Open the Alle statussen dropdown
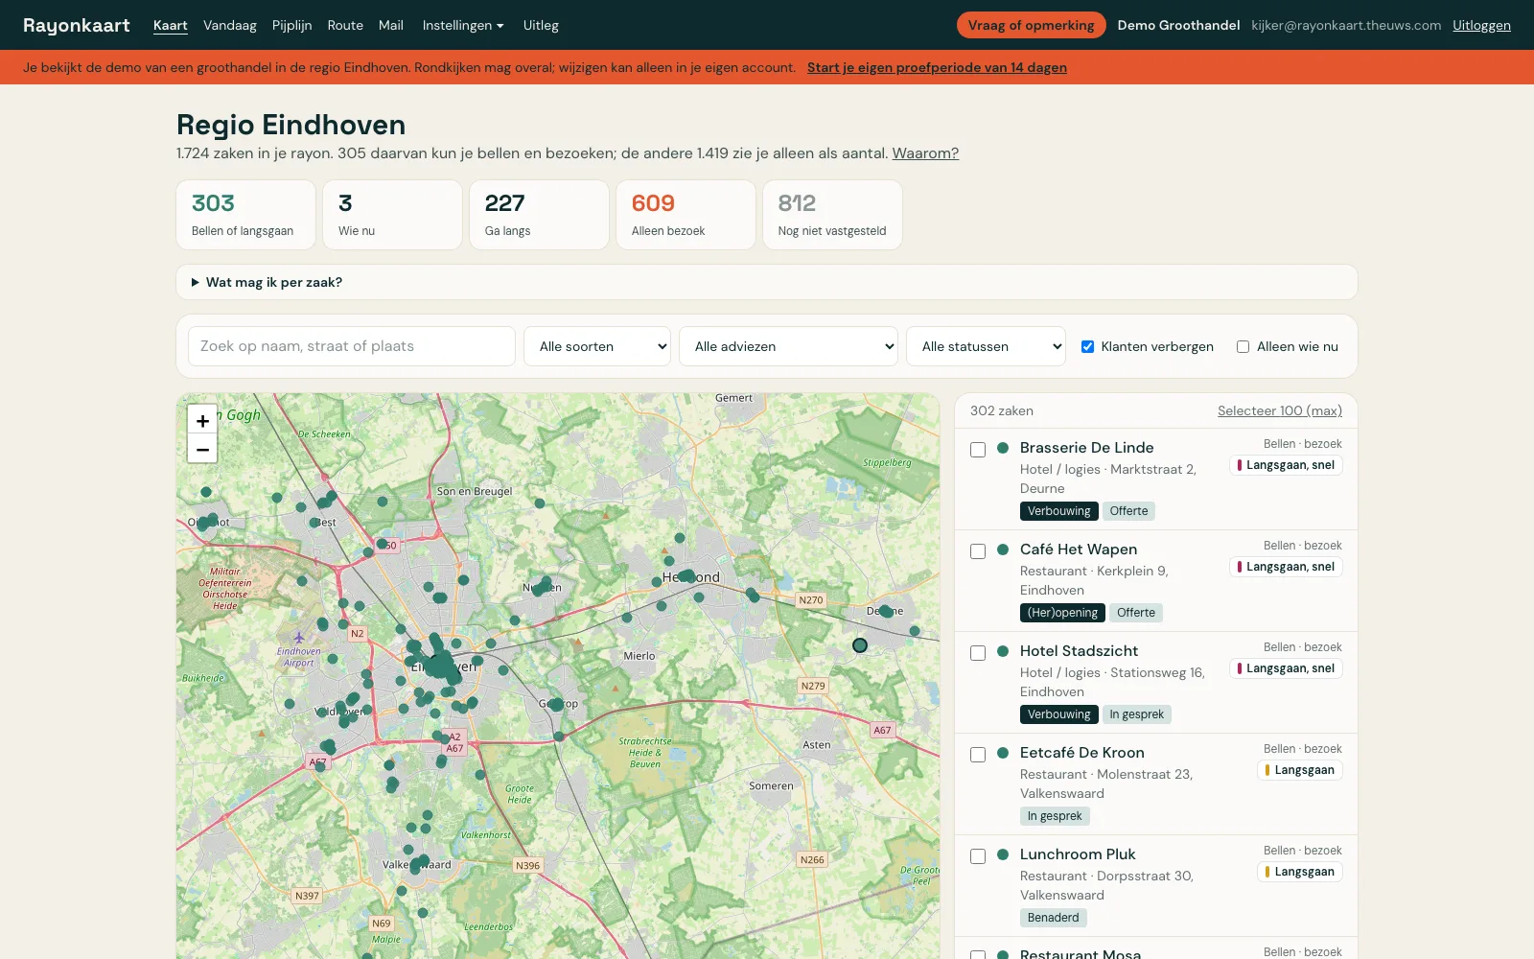The width and height of the screenshot is (1534, 959). coord(986,346)
